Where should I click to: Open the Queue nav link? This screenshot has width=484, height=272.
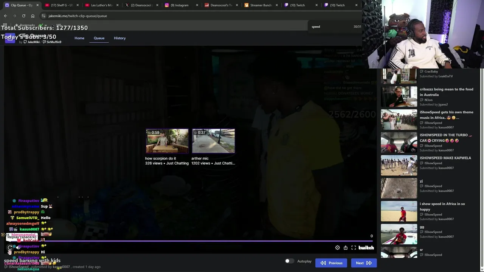click(99, 38)
